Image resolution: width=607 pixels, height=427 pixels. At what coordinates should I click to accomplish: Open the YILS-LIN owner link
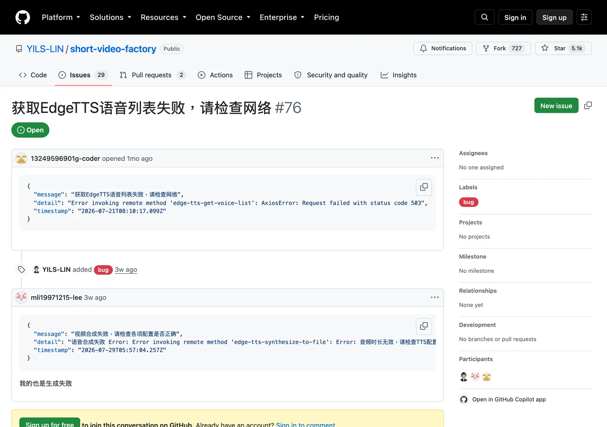[45, 49]
